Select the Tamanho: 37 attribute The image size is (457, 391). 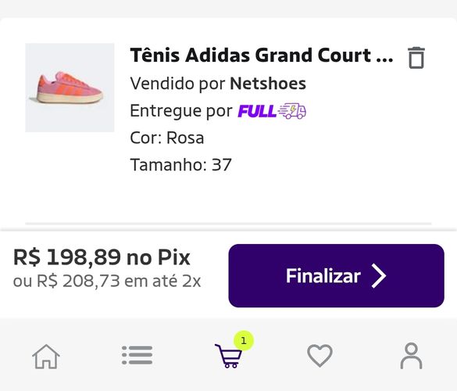click(180, 165)
